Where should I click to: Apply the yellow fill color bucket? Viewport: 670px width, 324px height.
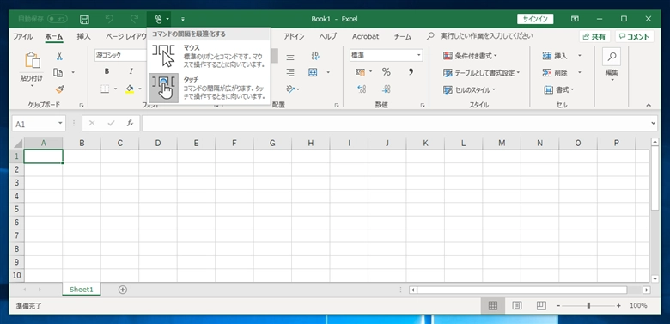pyautogui.click(x=130, y=89)
